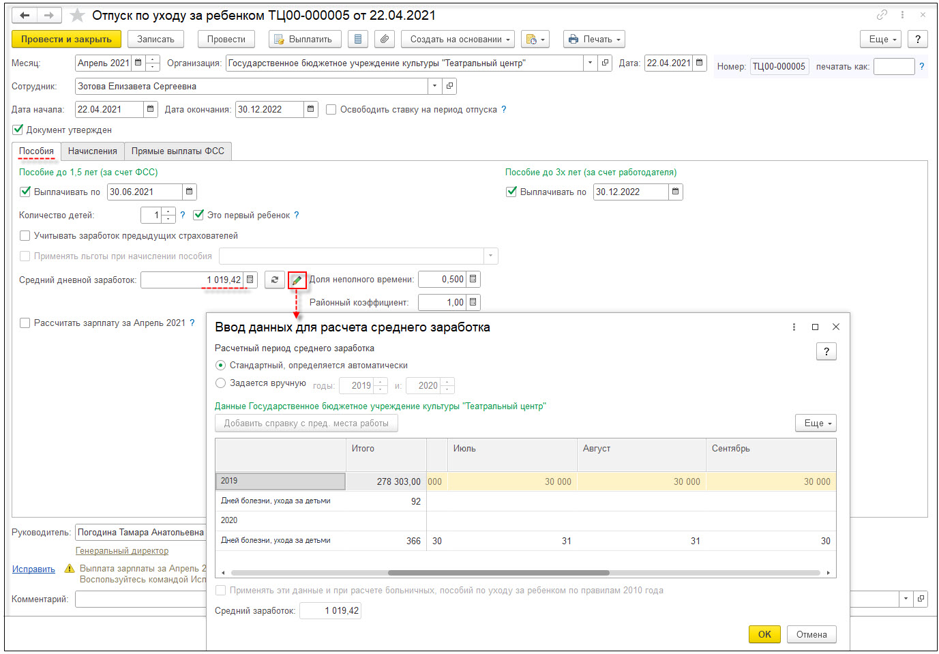Open calendar for Дата field
Viewport: 939px width, 654px height.
699,63
